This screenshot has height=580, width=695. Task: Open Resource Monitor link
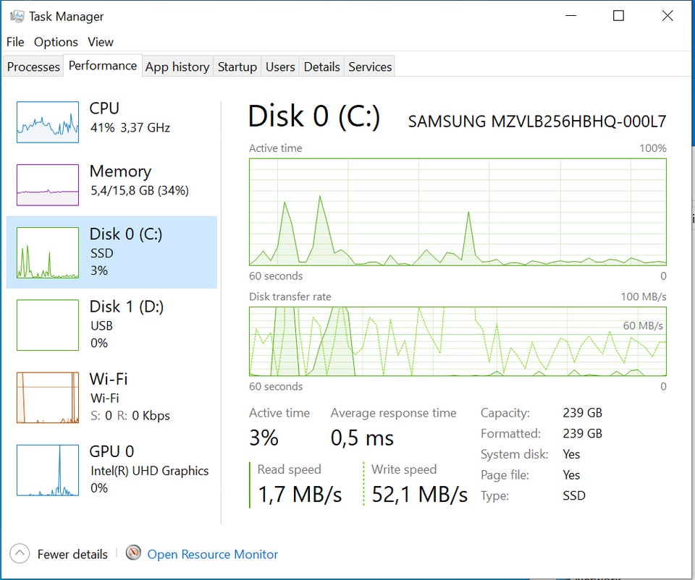pos(212,555)
